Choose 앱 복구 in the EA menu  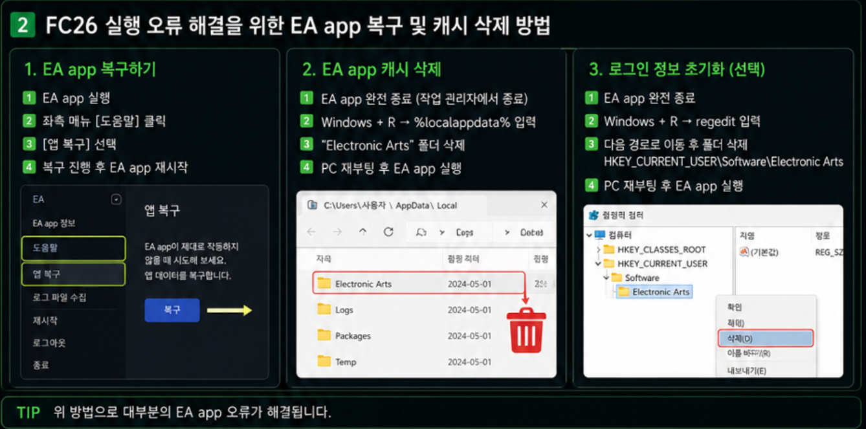[73, 274]
